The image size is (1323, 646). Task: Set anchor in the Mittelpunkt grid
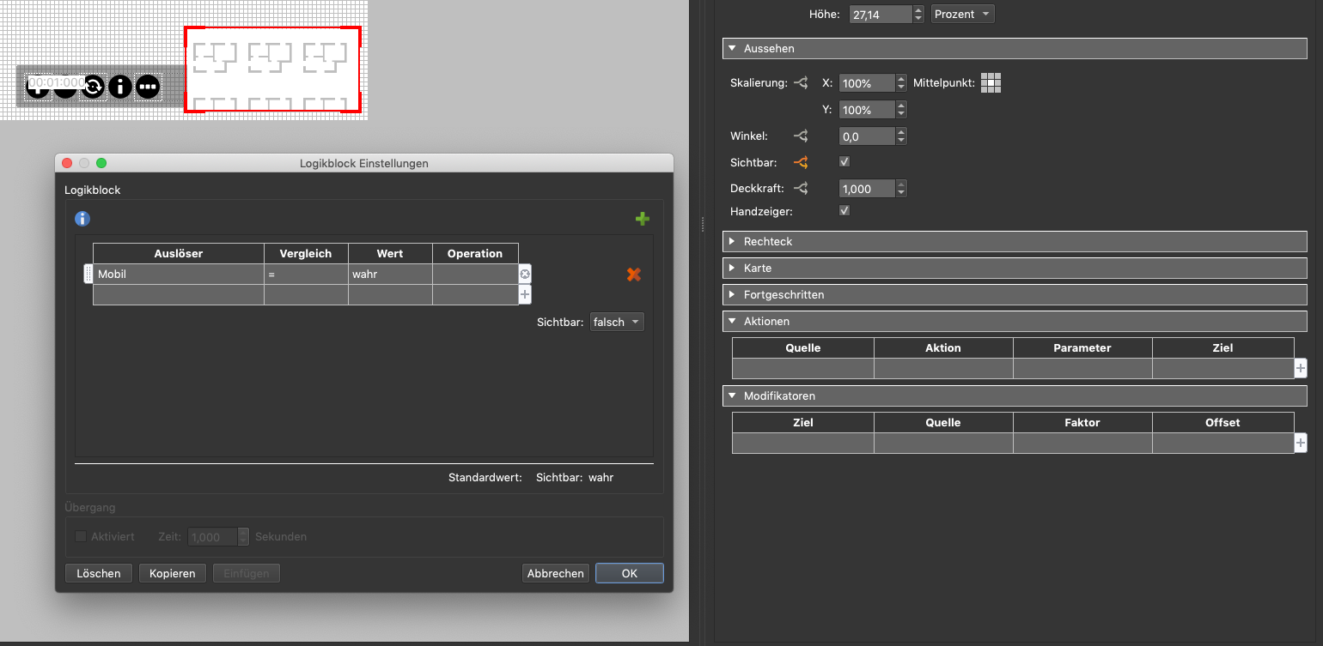click(x=991, y=83)
